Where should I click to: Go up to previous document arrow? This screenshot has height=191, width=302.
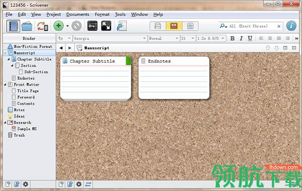pyautogui.click(x=268, y=48)
